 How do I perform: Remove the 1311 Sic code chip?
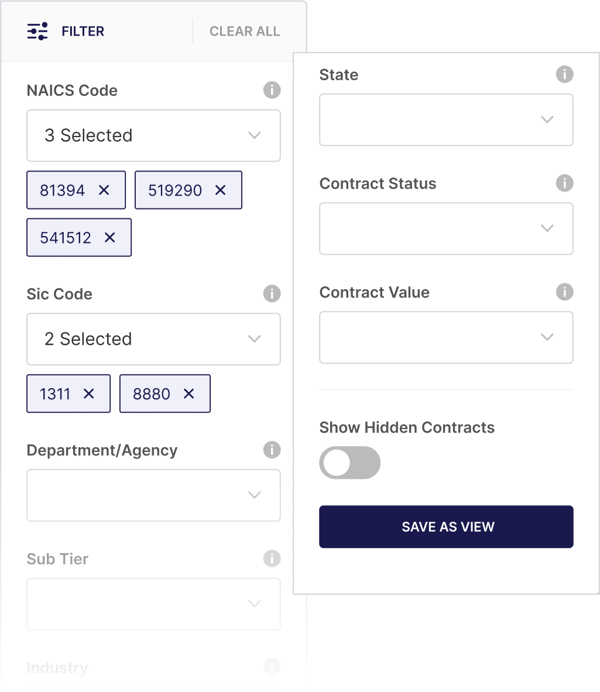click(x=90, y=393)
